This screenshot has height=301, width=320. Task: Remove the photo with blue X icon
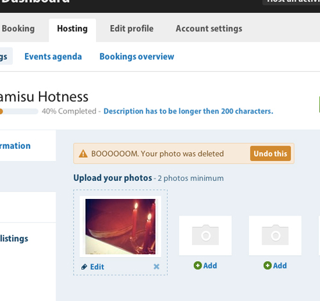click(156, 266)
